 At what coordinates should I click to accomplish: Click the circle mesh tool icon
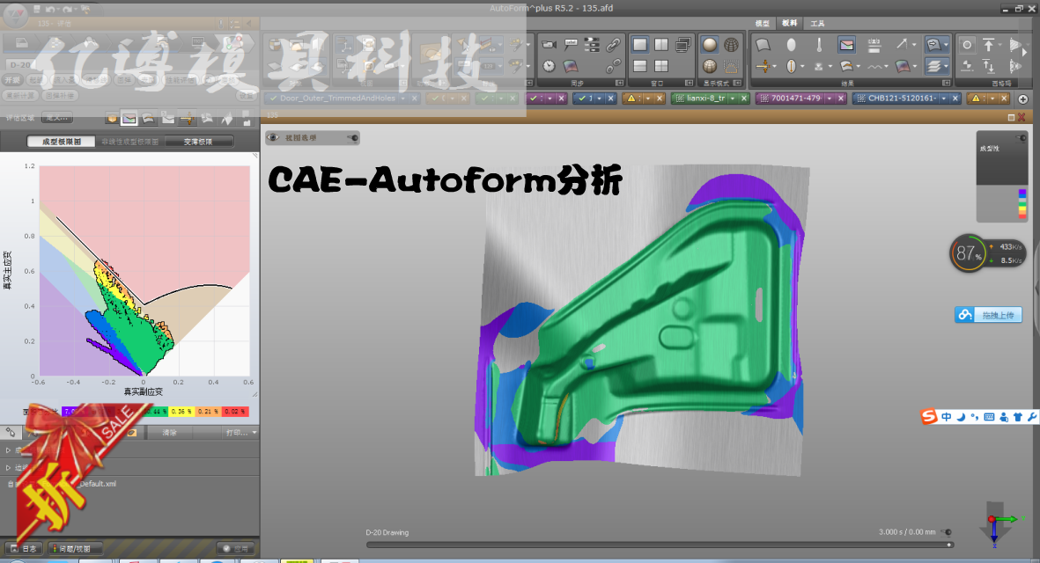[x=967, y=44]
